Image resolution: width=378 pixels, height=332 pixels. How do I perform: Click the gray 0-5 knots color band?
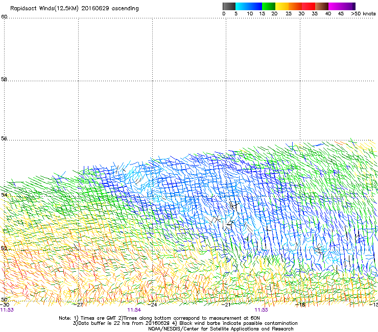(229, 6)
